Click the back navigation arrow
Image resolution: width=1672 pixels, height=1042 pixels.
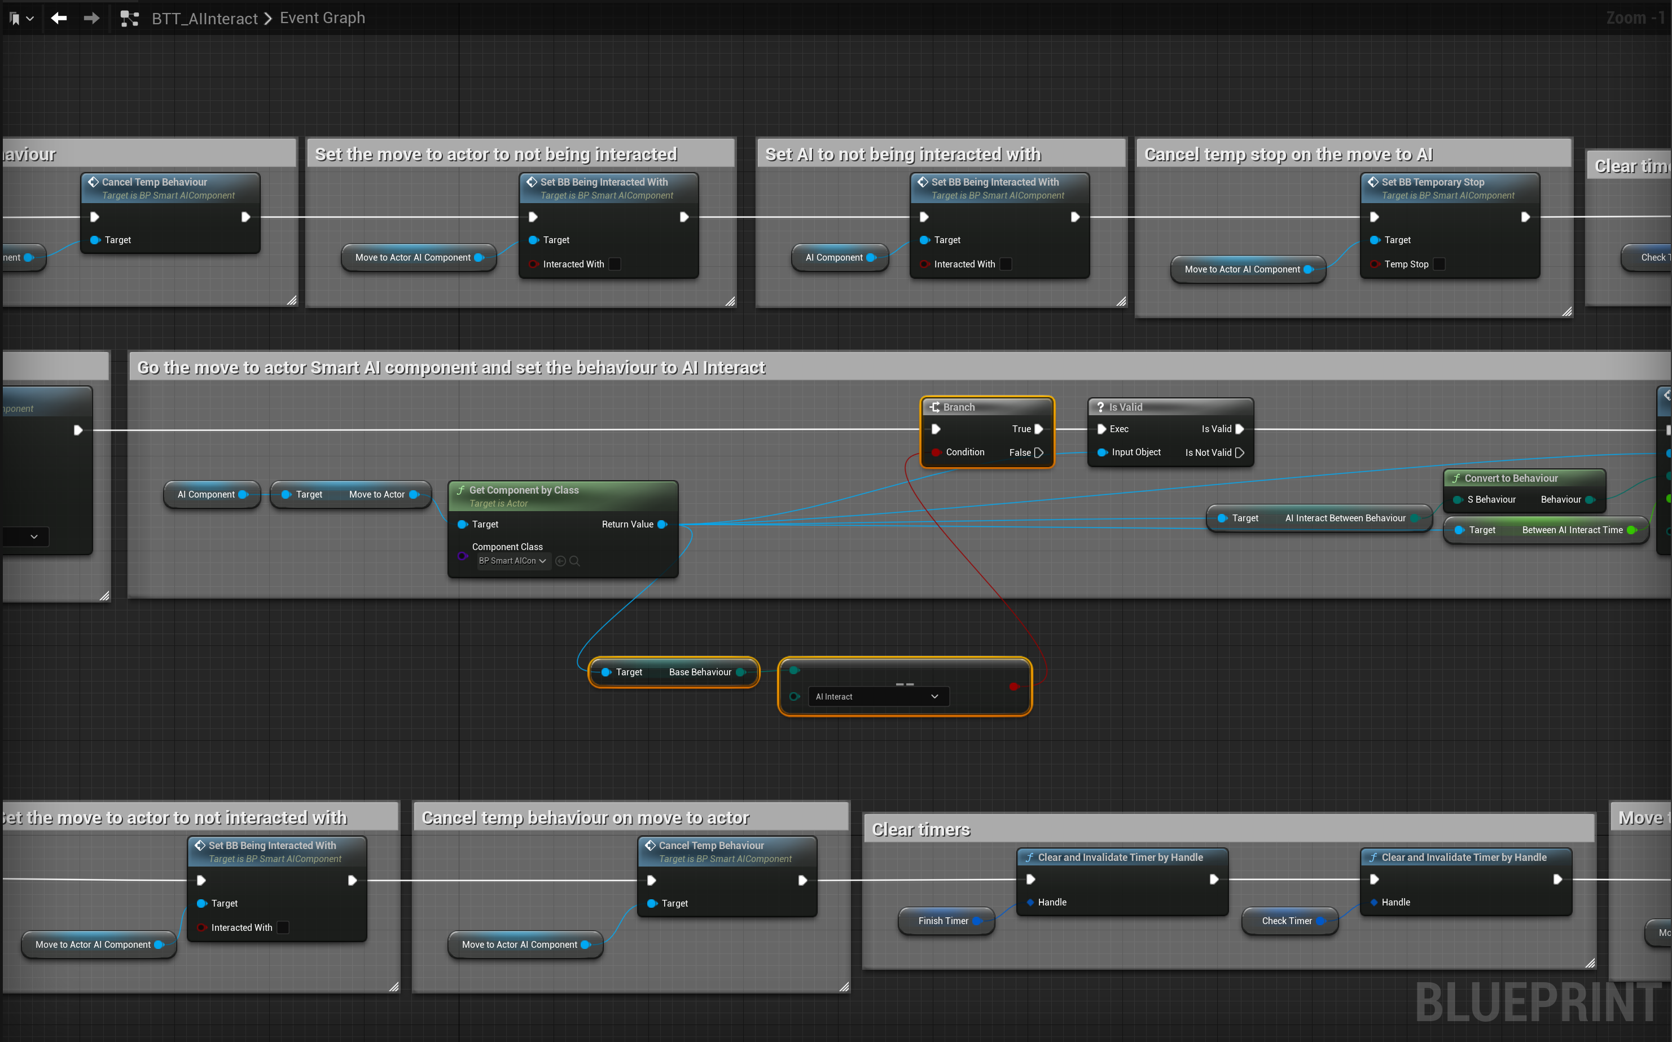click(x=59, y=18)
